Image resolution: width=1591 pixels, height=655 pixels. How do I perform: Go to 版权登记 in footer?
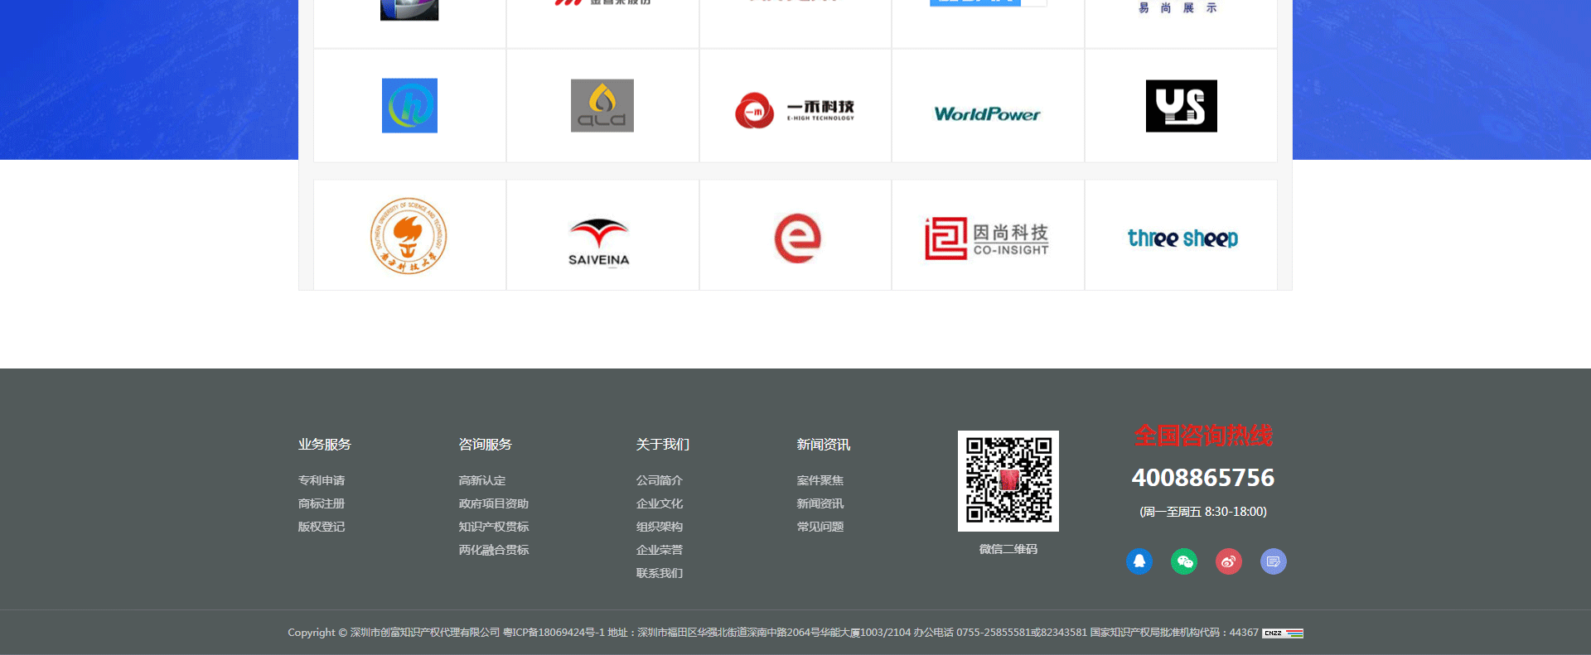click(322, 527)
